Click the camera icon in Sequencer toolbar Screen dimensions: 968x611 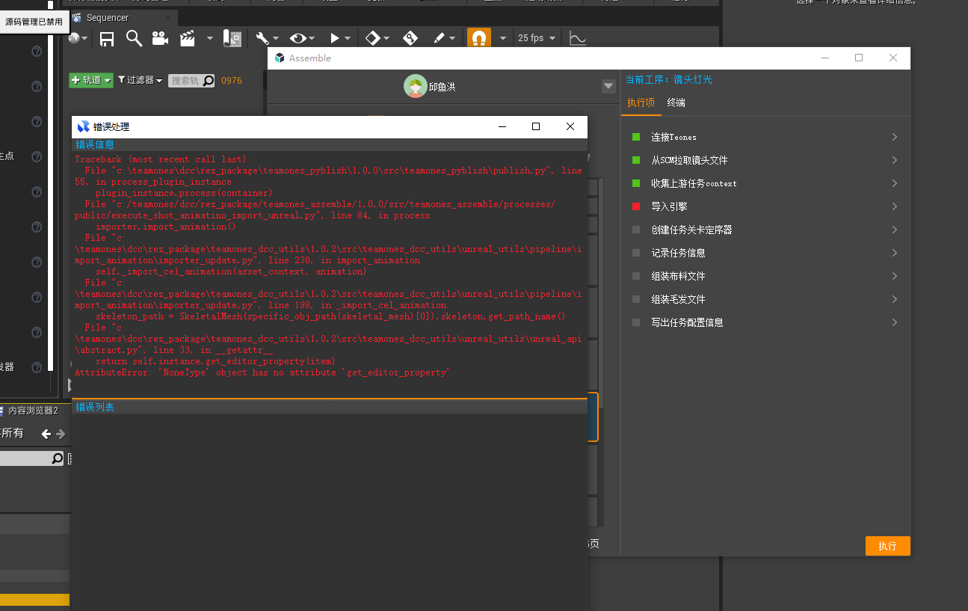[x=160, y=39]
